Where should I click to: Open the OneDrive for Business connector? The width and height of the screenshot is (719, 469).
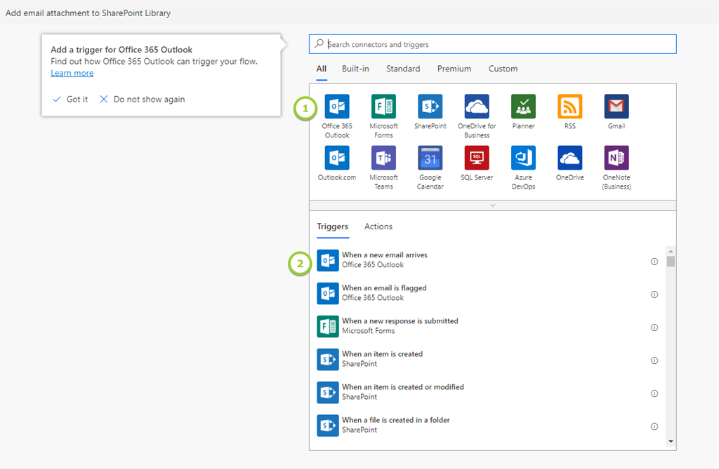(x=477, y=107)
